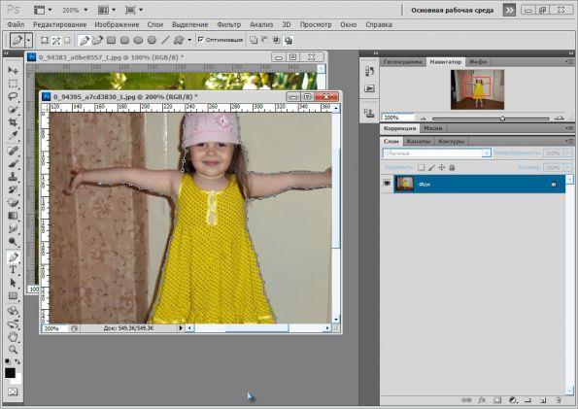578x409 pixels.
Task: Click the Navigator zoom slider handle
Action: 502,119
